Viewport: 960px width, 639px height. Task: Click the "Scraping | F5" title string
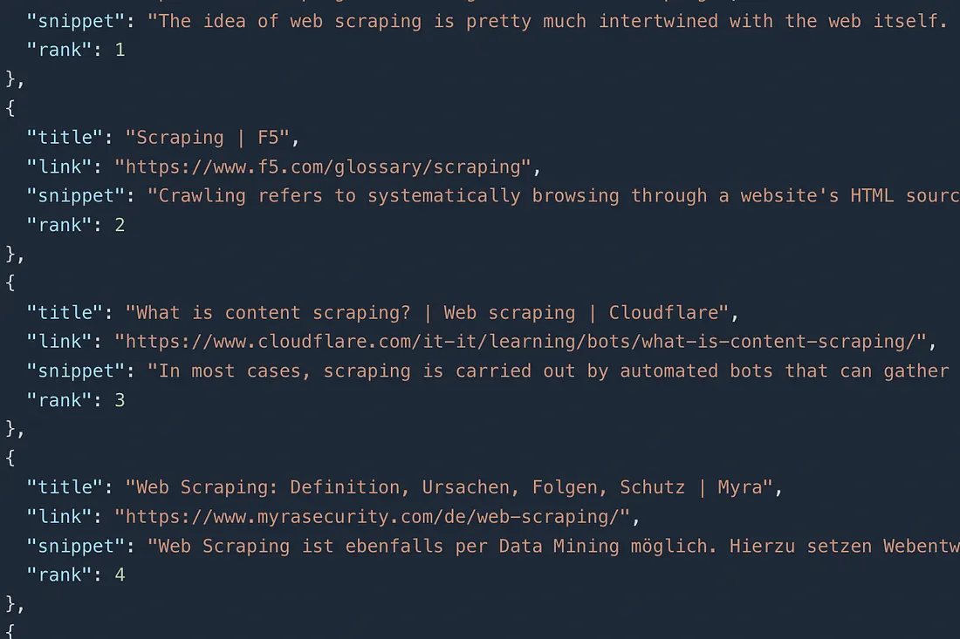(x=212, y=138)
